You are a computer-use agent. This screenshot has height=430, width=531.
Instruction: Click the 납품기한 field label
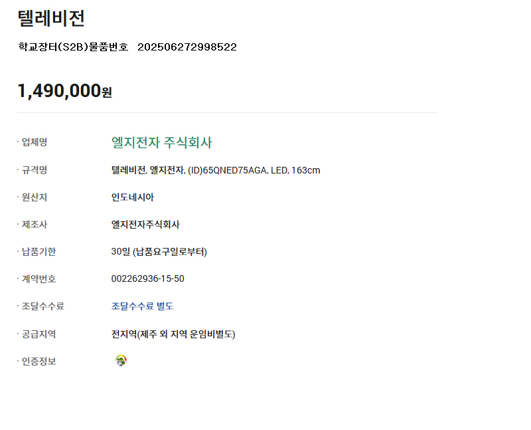pos(38,252)
